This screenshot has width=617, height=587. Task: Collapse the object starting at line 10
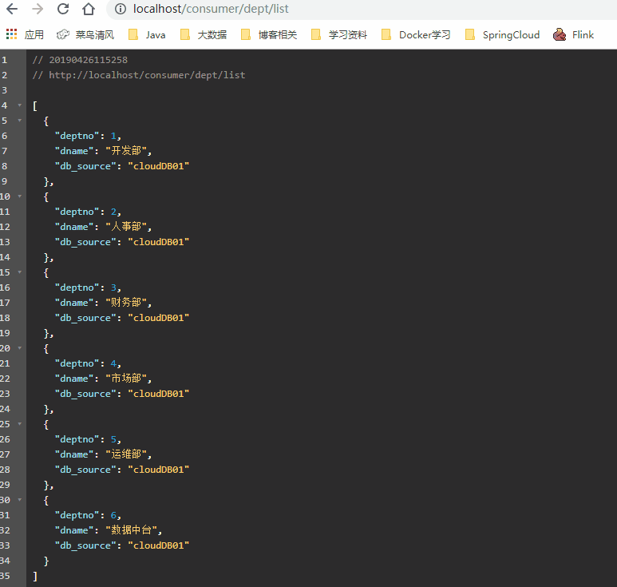pos(20,196)
